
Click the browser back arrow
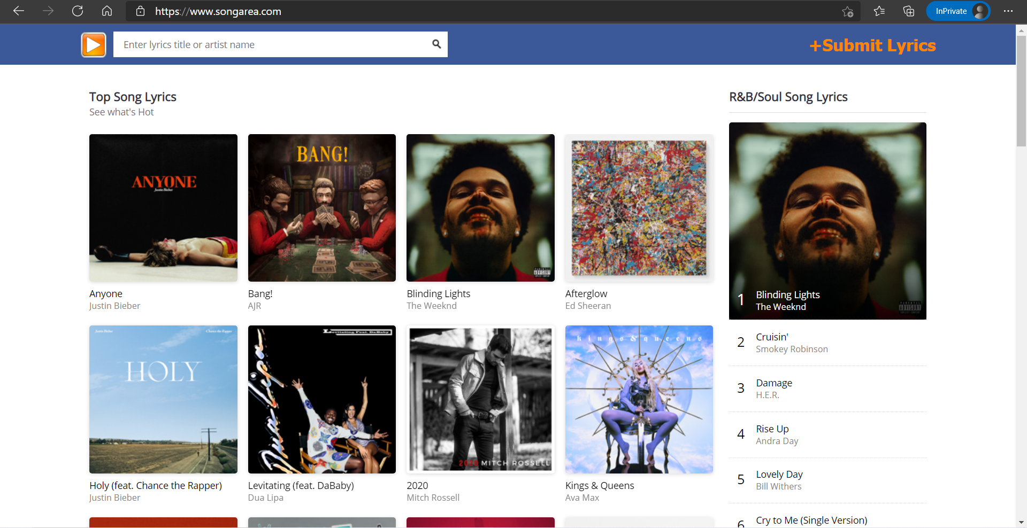tap(19, 11)
